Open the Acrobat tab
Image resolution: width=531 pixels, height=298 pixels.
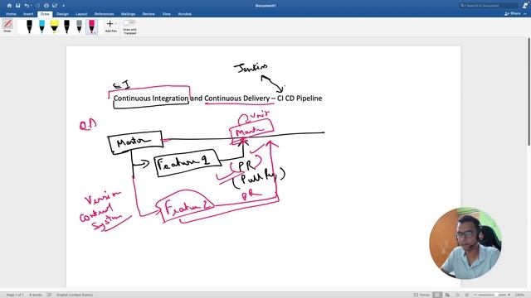point(184,14)
